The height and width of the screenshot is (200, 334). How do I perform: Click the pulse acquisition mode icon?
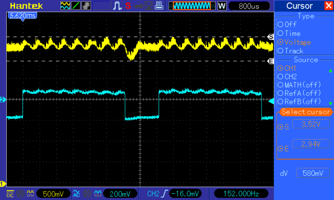pos(118,6)
